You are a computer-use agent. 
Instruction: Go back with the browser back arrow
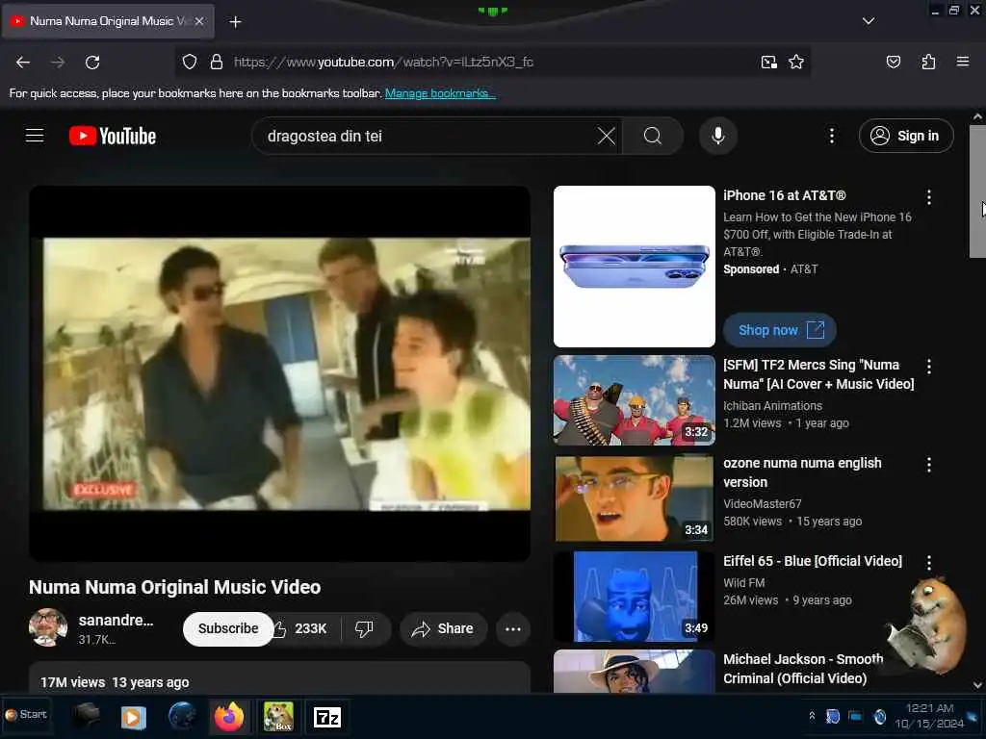pos(23,63)
